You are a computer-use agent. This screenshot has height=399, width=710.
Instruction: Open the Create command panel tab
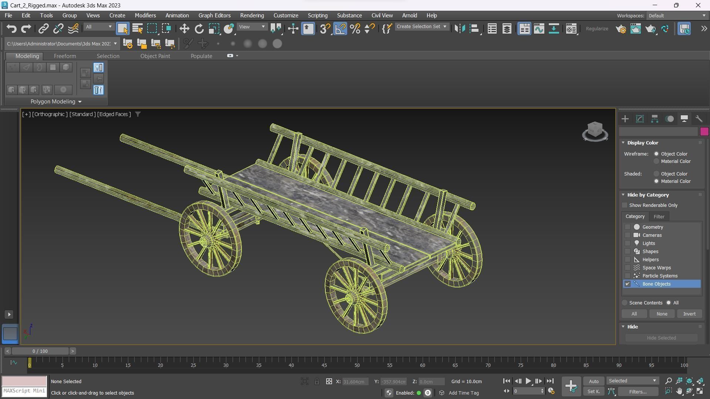625,119
